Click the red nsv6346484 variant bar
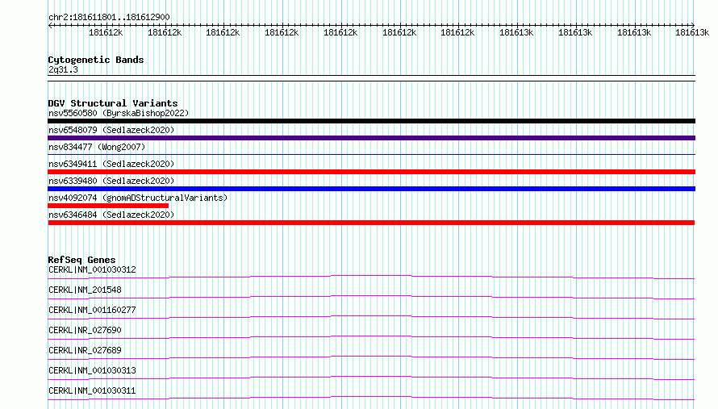The height and width of the screenshot is (409, 718). [371, 223]
